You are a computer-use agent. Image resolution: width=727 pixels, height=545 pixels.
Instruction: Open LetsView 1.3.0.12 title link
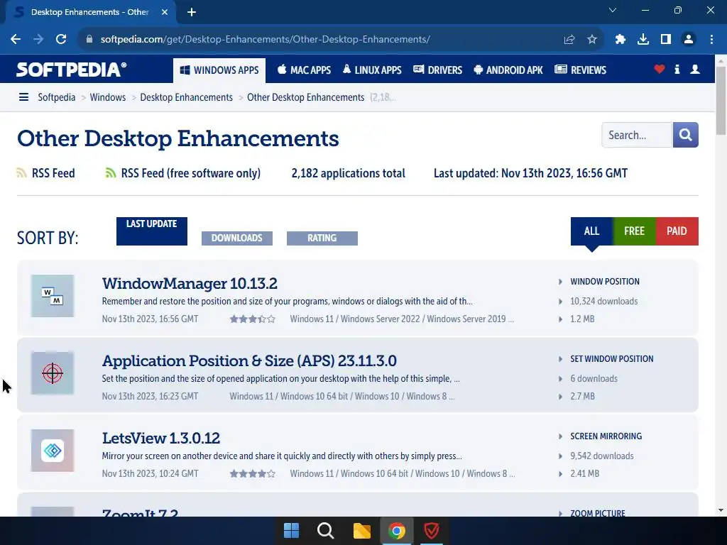click(x=161, y=438)
